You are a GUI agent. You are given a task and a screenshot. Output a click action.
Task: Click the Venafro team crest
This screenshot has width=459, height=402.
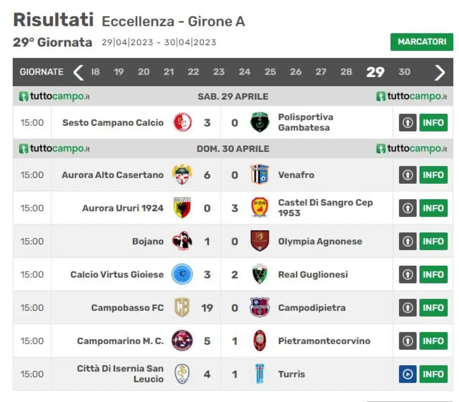[260, 175]
